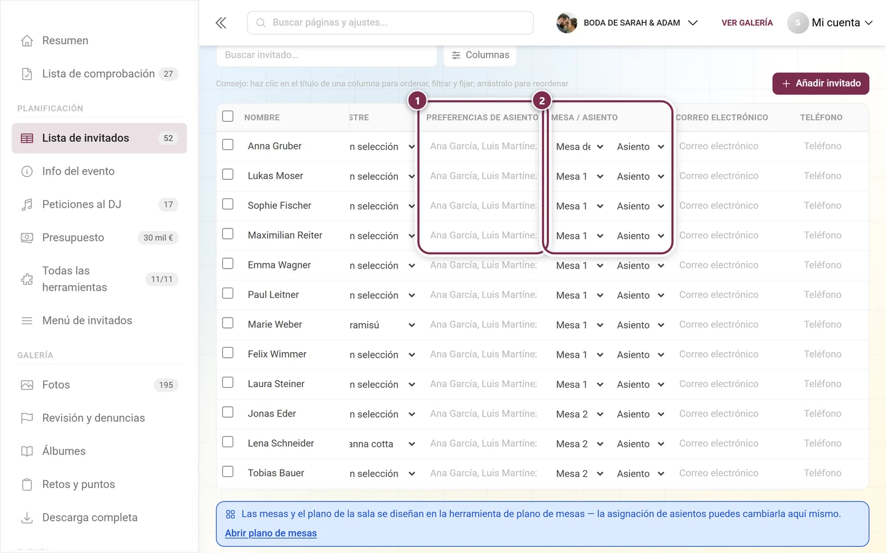Click the Añadir invitado button
The height and width of the screenshot is (553, 886).
click(821, 84)
